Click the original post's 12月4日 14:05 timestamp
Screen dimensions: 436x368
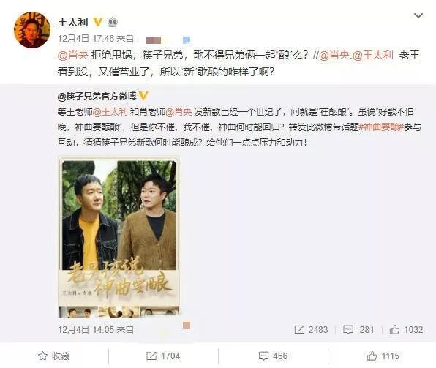[86, 330]
